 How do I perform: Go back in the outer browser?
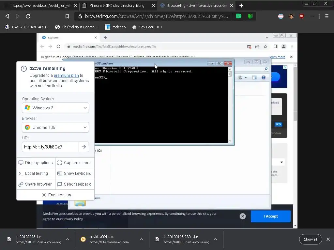tap(7, 16)
